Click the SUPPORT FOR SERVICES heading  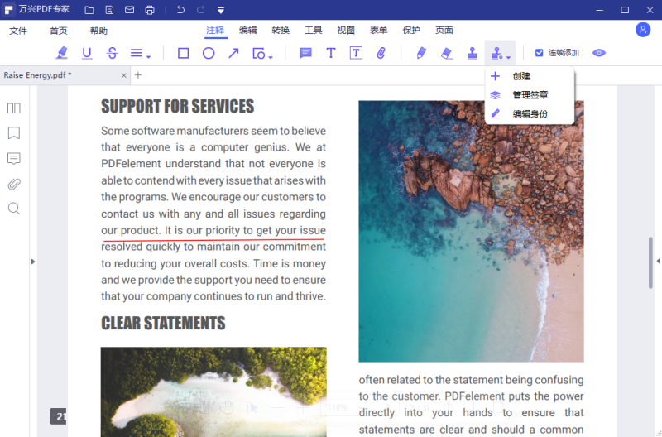pos(177,107)
